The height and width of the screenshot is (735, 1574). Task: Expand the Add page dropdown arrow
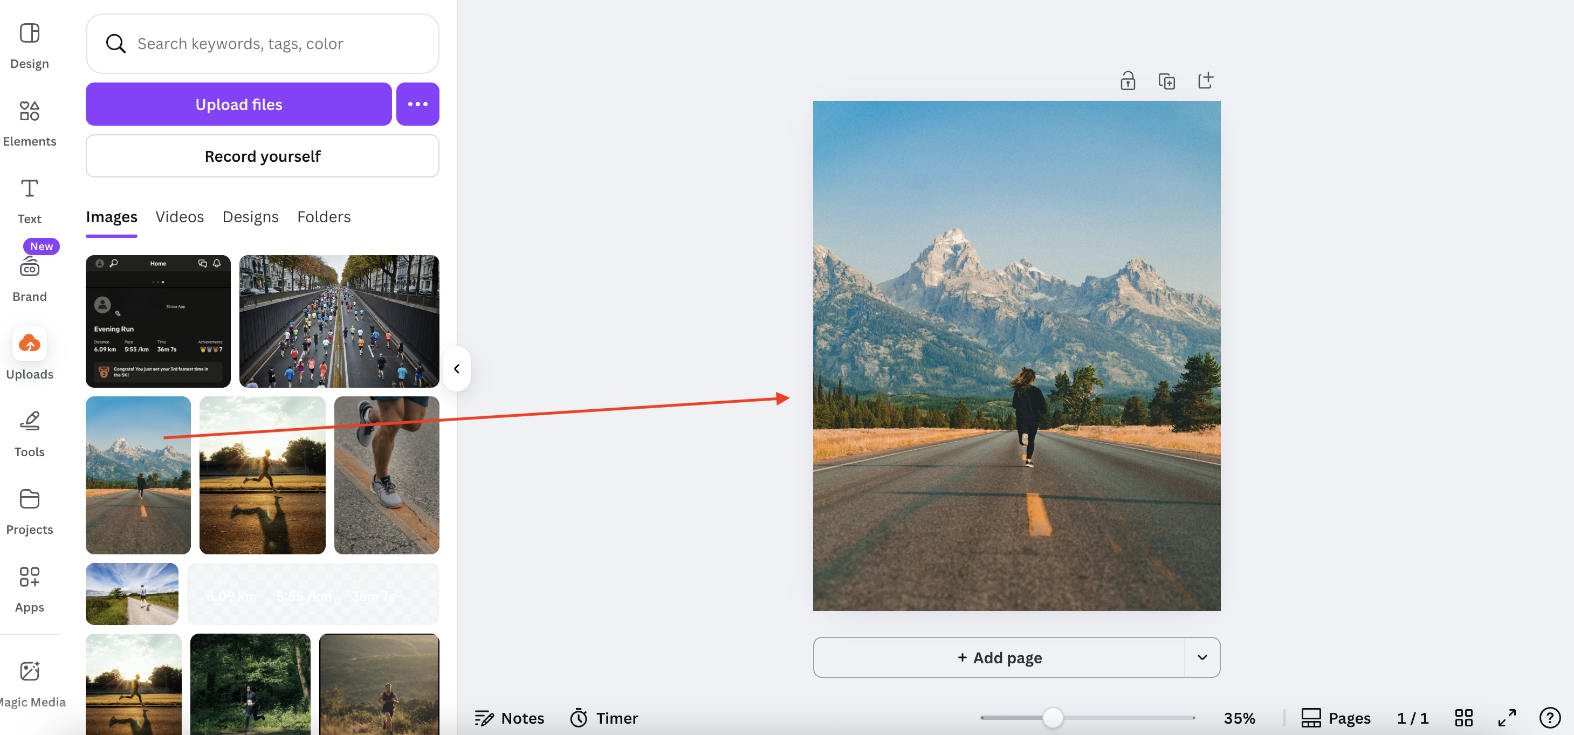coord(1202,657)
